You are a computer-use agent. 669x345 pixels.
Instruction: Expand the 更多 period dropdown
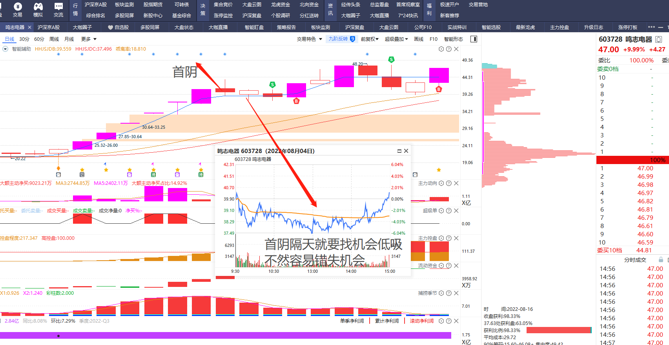pyautogui.click(x=89, y=39)
